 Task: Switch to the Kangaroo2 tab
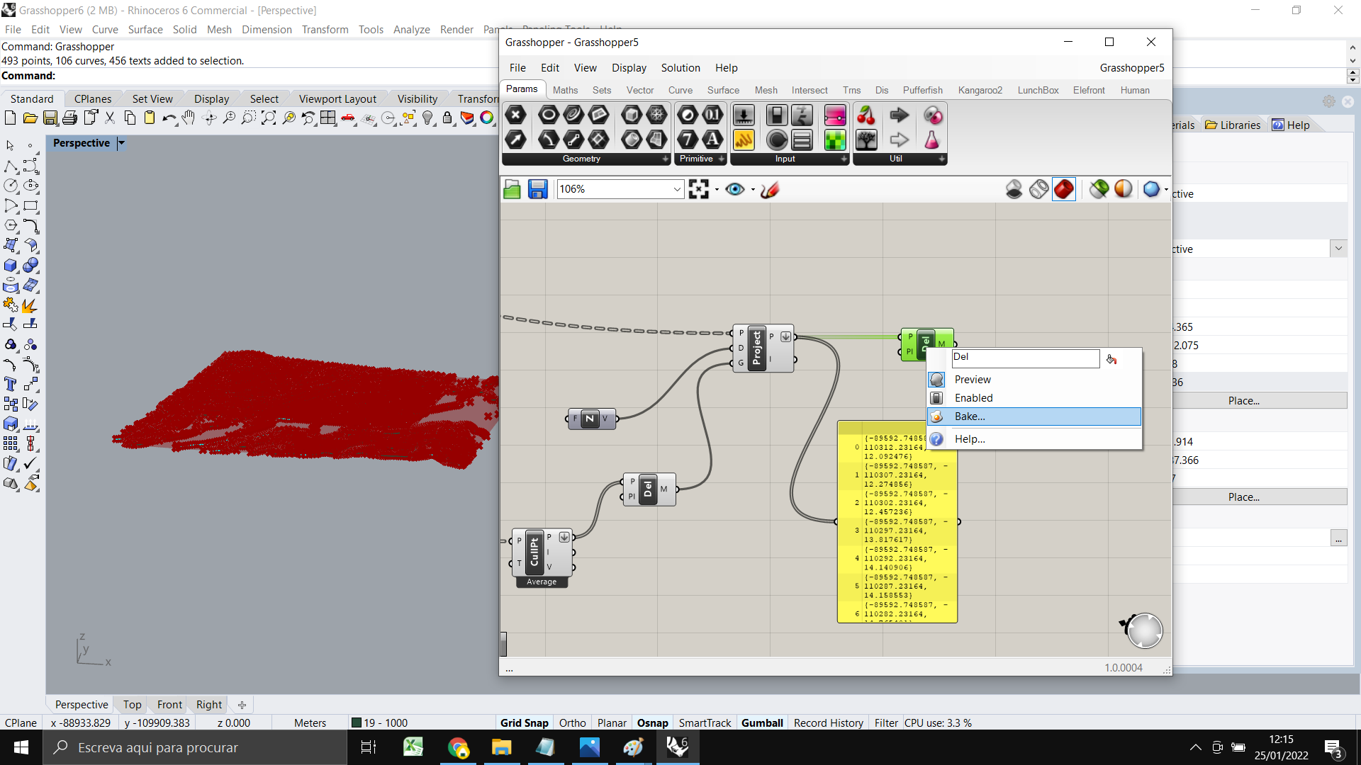(x=980, y=90)
